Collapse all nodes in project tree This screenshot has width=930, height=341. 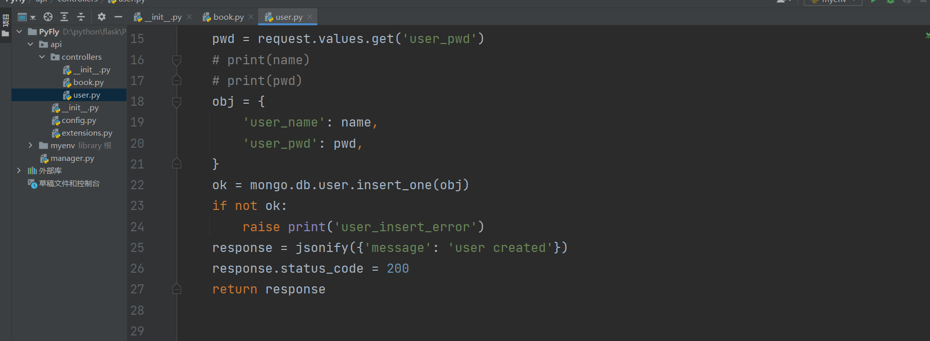81,17
